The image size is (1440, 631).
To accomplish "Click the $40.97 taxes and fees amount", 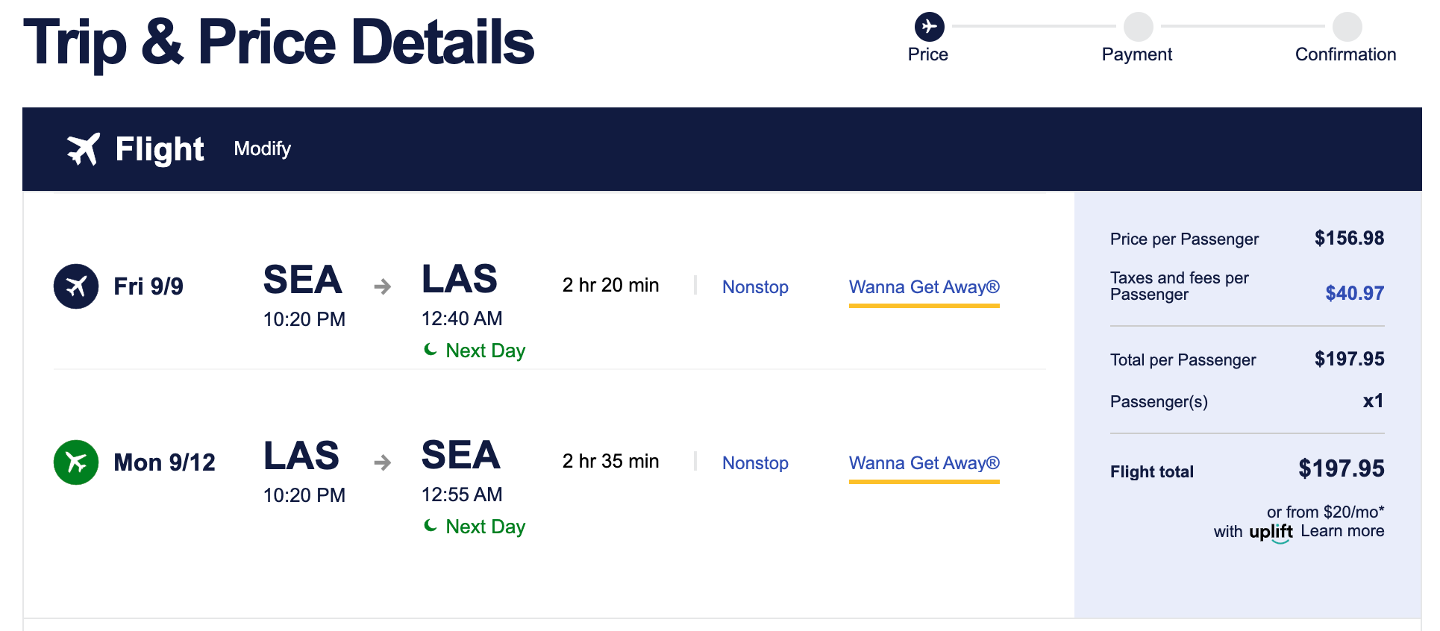I will pos(1354,293).
